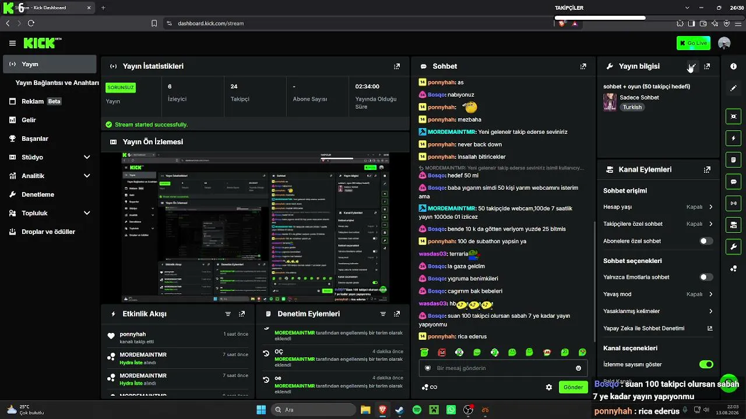746x419 pixels.
Task: Pop out the Etkinlik Akışı panel
Action: (242, 314)
